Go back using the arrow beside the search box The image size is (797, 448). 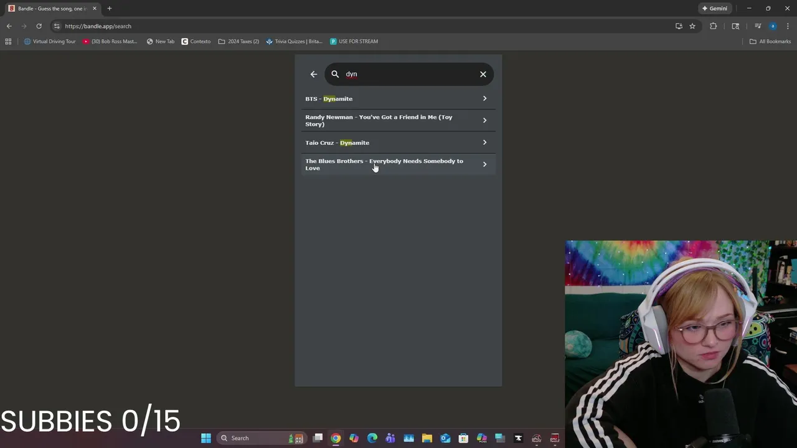pyautogui.click(x=314, y=74)
